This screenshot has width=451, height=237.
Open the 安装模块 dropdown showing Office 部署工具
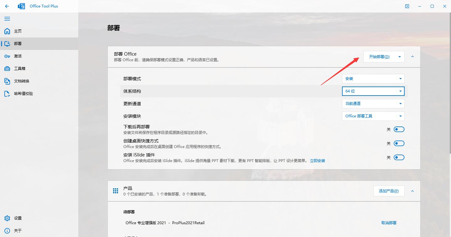[373, 116]
